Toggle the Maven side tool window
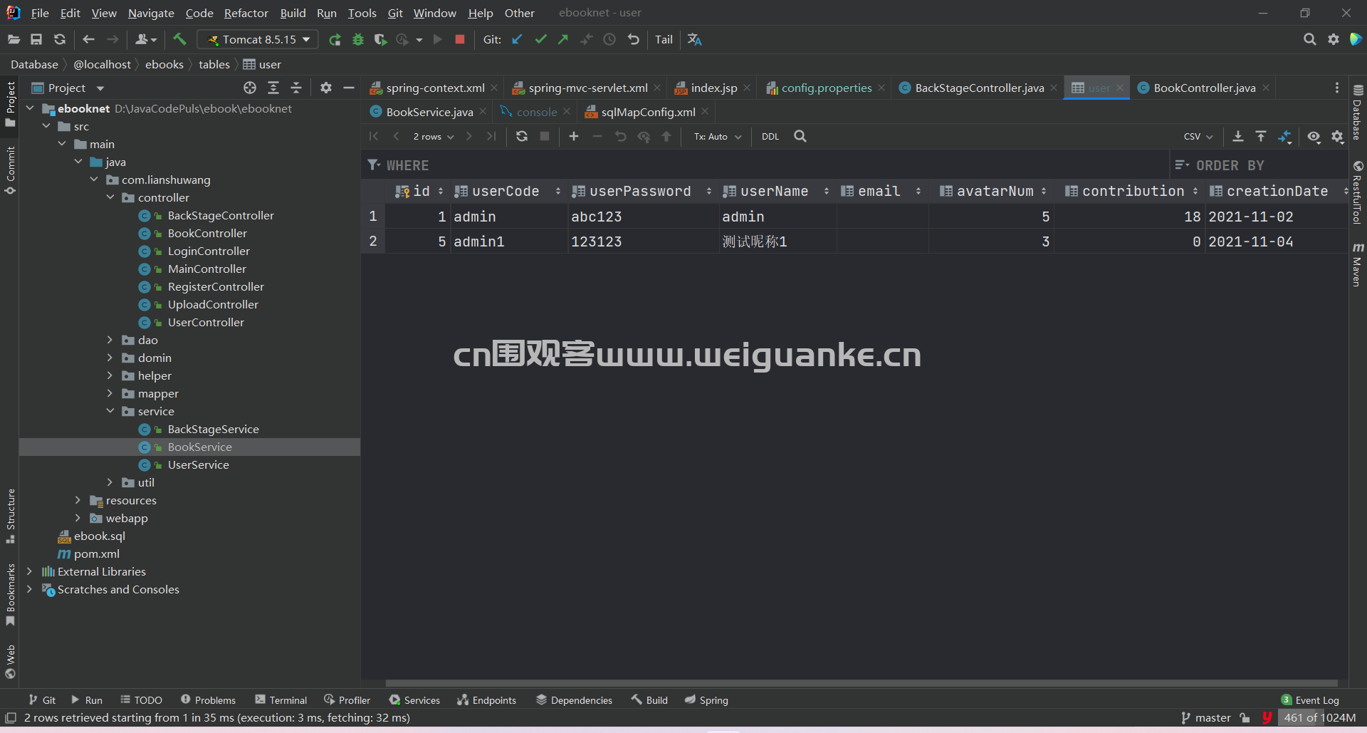 pos(1358,264)
